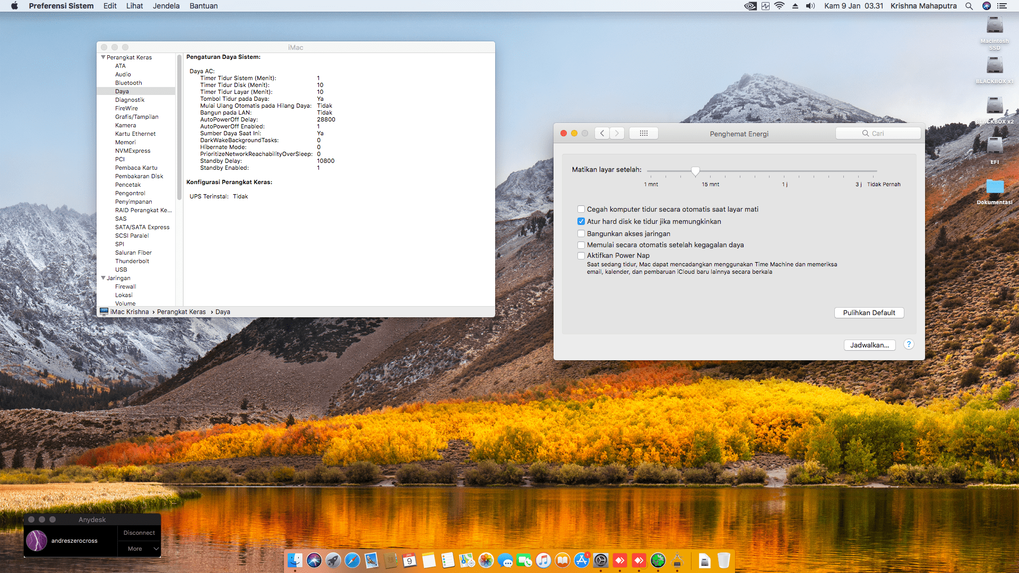Enable Cegah komputer tidur secara otomatis checkbox
This screenshot has width=1019, height=573.
[x=581, y=209]
